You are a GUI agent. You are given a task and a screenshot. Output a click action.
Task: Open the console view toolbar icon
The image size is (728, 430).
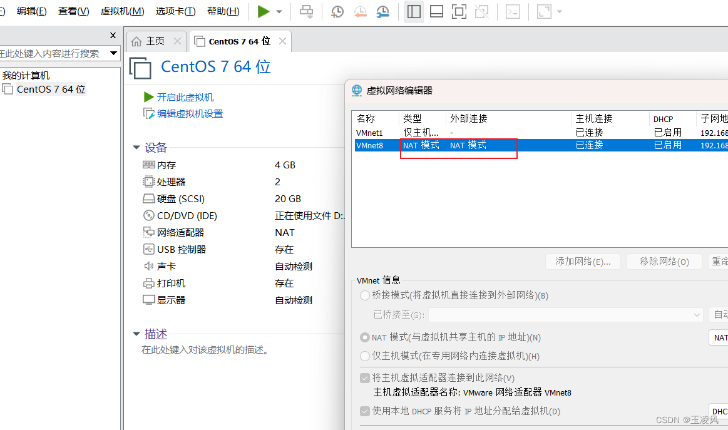[x=513, y=12]
